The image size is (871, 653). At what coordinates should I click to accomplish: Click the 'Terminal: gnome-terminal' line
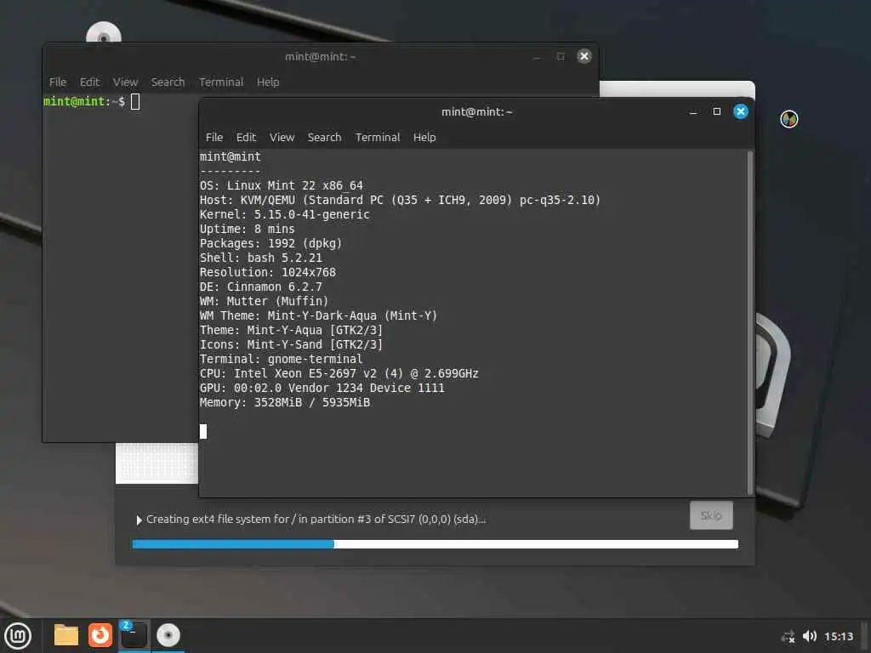pyautogui.click(x=281, y=359)
